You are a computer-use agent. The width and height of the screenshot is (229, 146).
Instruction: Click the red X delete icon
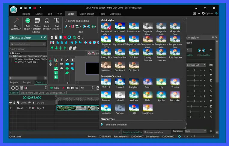[x=65, y=37]
